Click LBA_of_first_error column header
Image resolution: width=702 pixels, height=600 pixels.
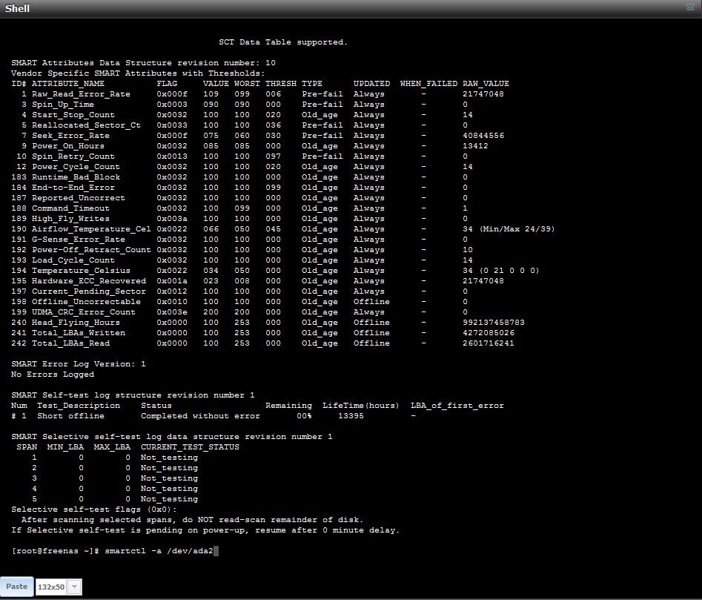457,406
